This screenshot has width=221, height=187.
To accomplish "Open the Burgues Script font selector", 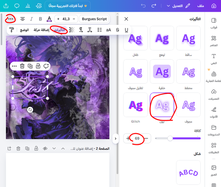I will [x=94, y=19].
